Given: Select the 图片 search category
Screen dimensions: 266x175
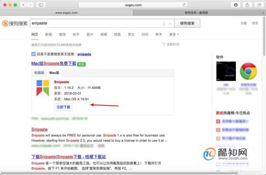Looking at the screenshot, I should point(90,35).
